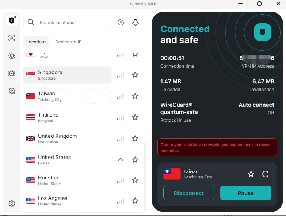Favorite the Houston location star

point(135,180)
